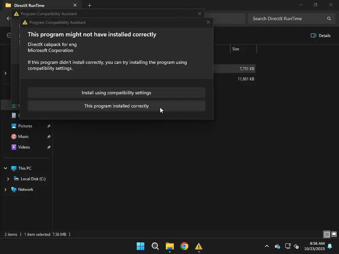Switch to large thumbnails view icon

pyautogui.click(x=334, y=234)
